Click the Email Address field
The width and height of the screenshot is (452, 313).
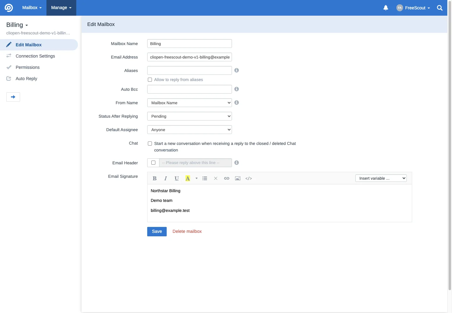[190, 57]
